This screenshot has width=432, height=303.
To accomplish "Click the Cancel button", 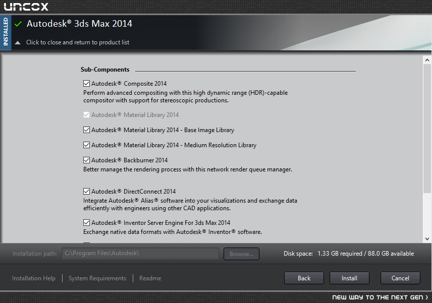I will click(x=400, y=278).
